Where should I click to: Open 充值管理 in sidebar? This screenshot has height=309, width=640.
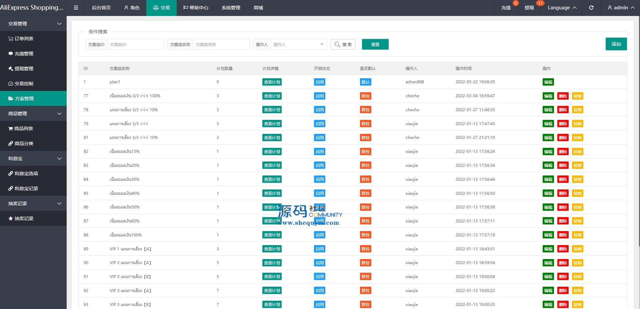(x=33, y=54)
